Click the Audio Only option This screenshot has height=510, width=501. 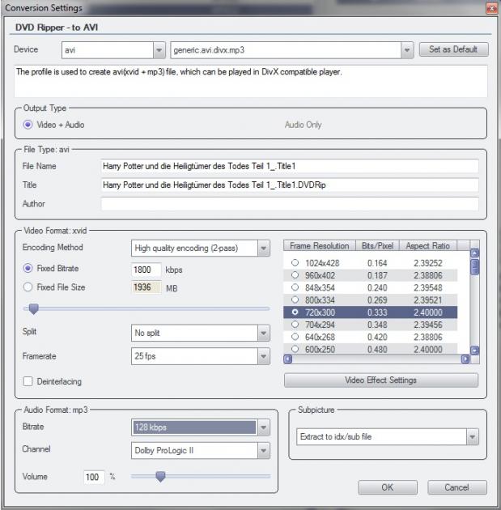[x=303, y=125]
